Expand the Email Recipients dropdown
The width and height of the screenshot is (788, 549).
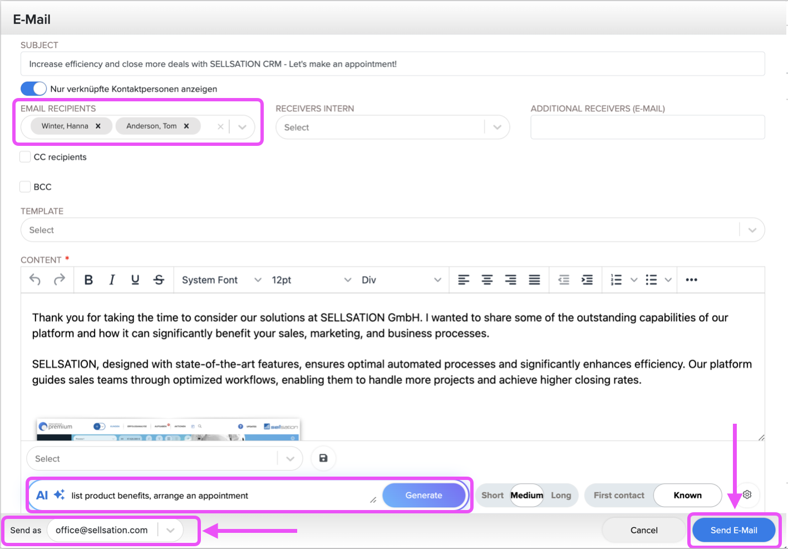tap(242, 127)
